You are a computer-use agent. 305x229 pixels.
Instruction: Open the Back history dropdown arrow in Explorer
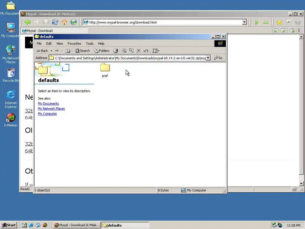click(51, 51)
